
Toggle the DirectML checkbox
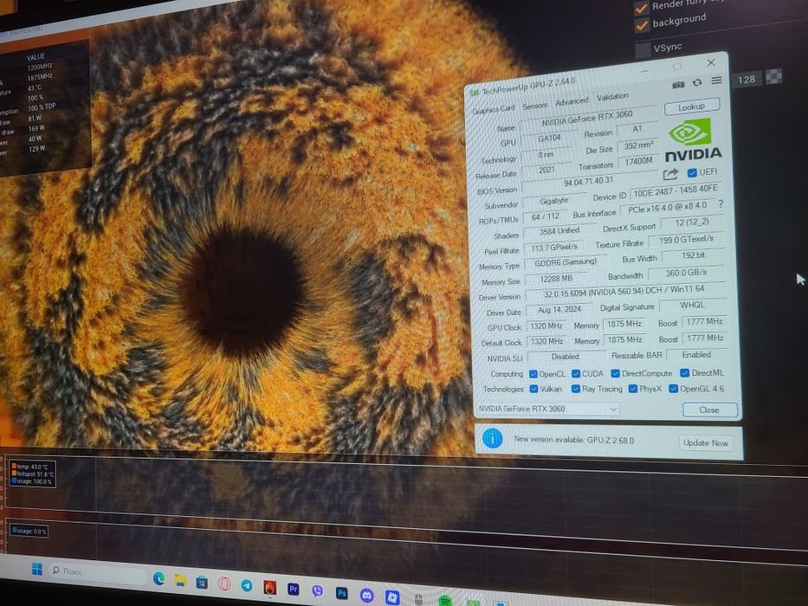click(x=685, y=372)
